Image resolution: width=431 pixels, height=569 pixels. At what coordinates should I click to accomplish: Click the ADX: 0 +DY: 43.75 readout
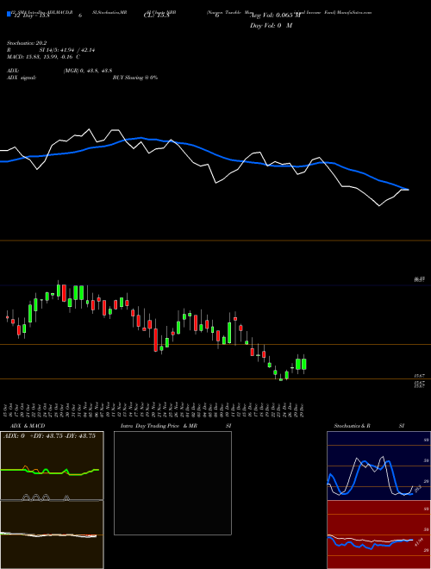tap(50, 436)
